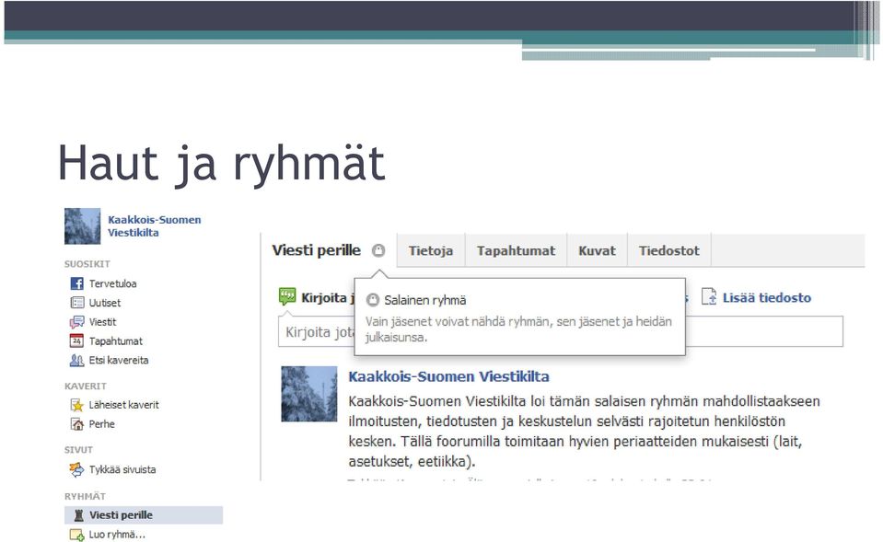Click the SUOSIKIT section header
Viewport: 883px width, 542px height.
pyautogui.click(x=87, y=264)
